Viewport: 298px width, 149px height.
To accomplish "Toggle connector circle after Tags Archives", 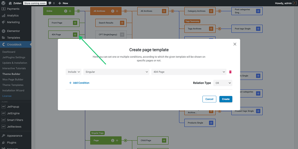I will pyautogui.click(x=220, y=29).
